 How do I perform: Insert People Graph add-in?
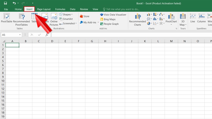[109, 24]
